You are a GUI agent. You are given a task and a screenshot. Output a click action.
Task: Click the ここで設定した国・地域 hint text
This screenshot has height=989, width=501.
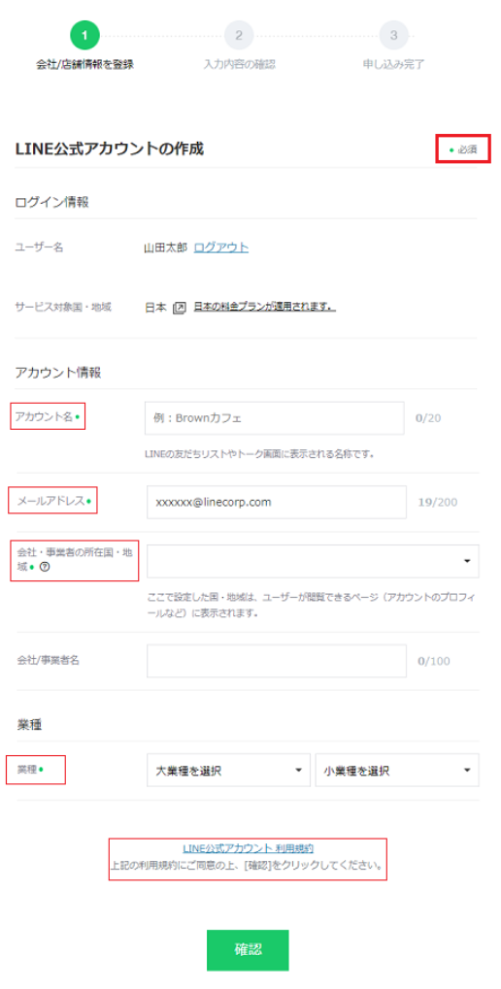click(311, 605)
